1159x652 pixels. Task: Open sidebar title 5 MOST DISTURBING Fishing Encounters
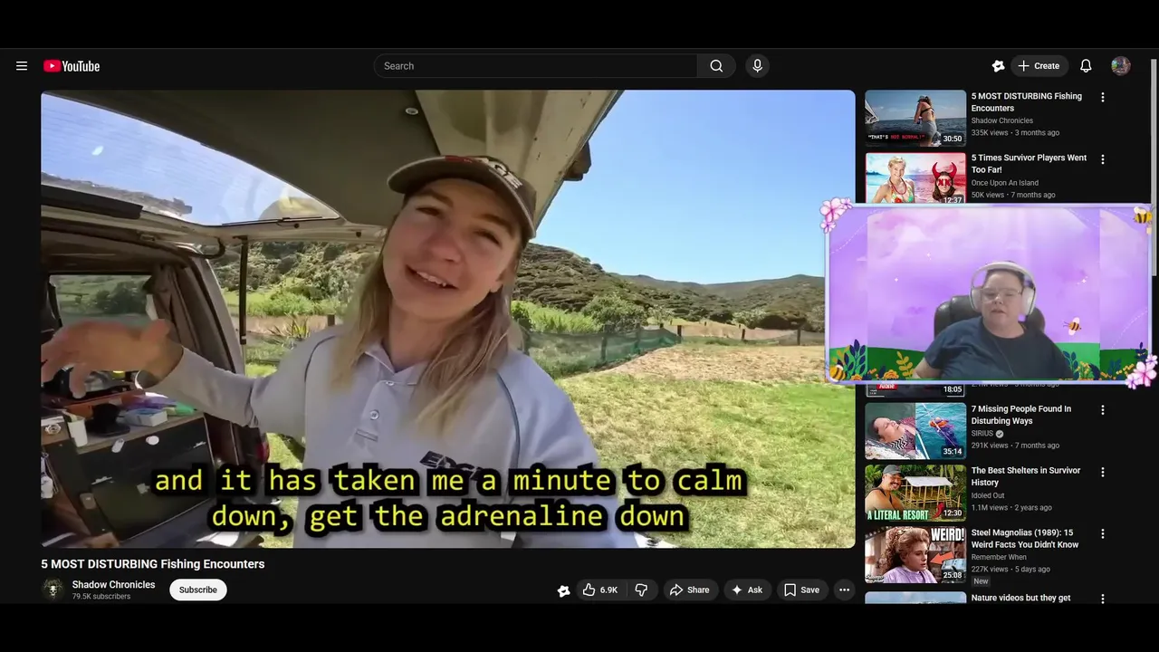click(1027, 101)
